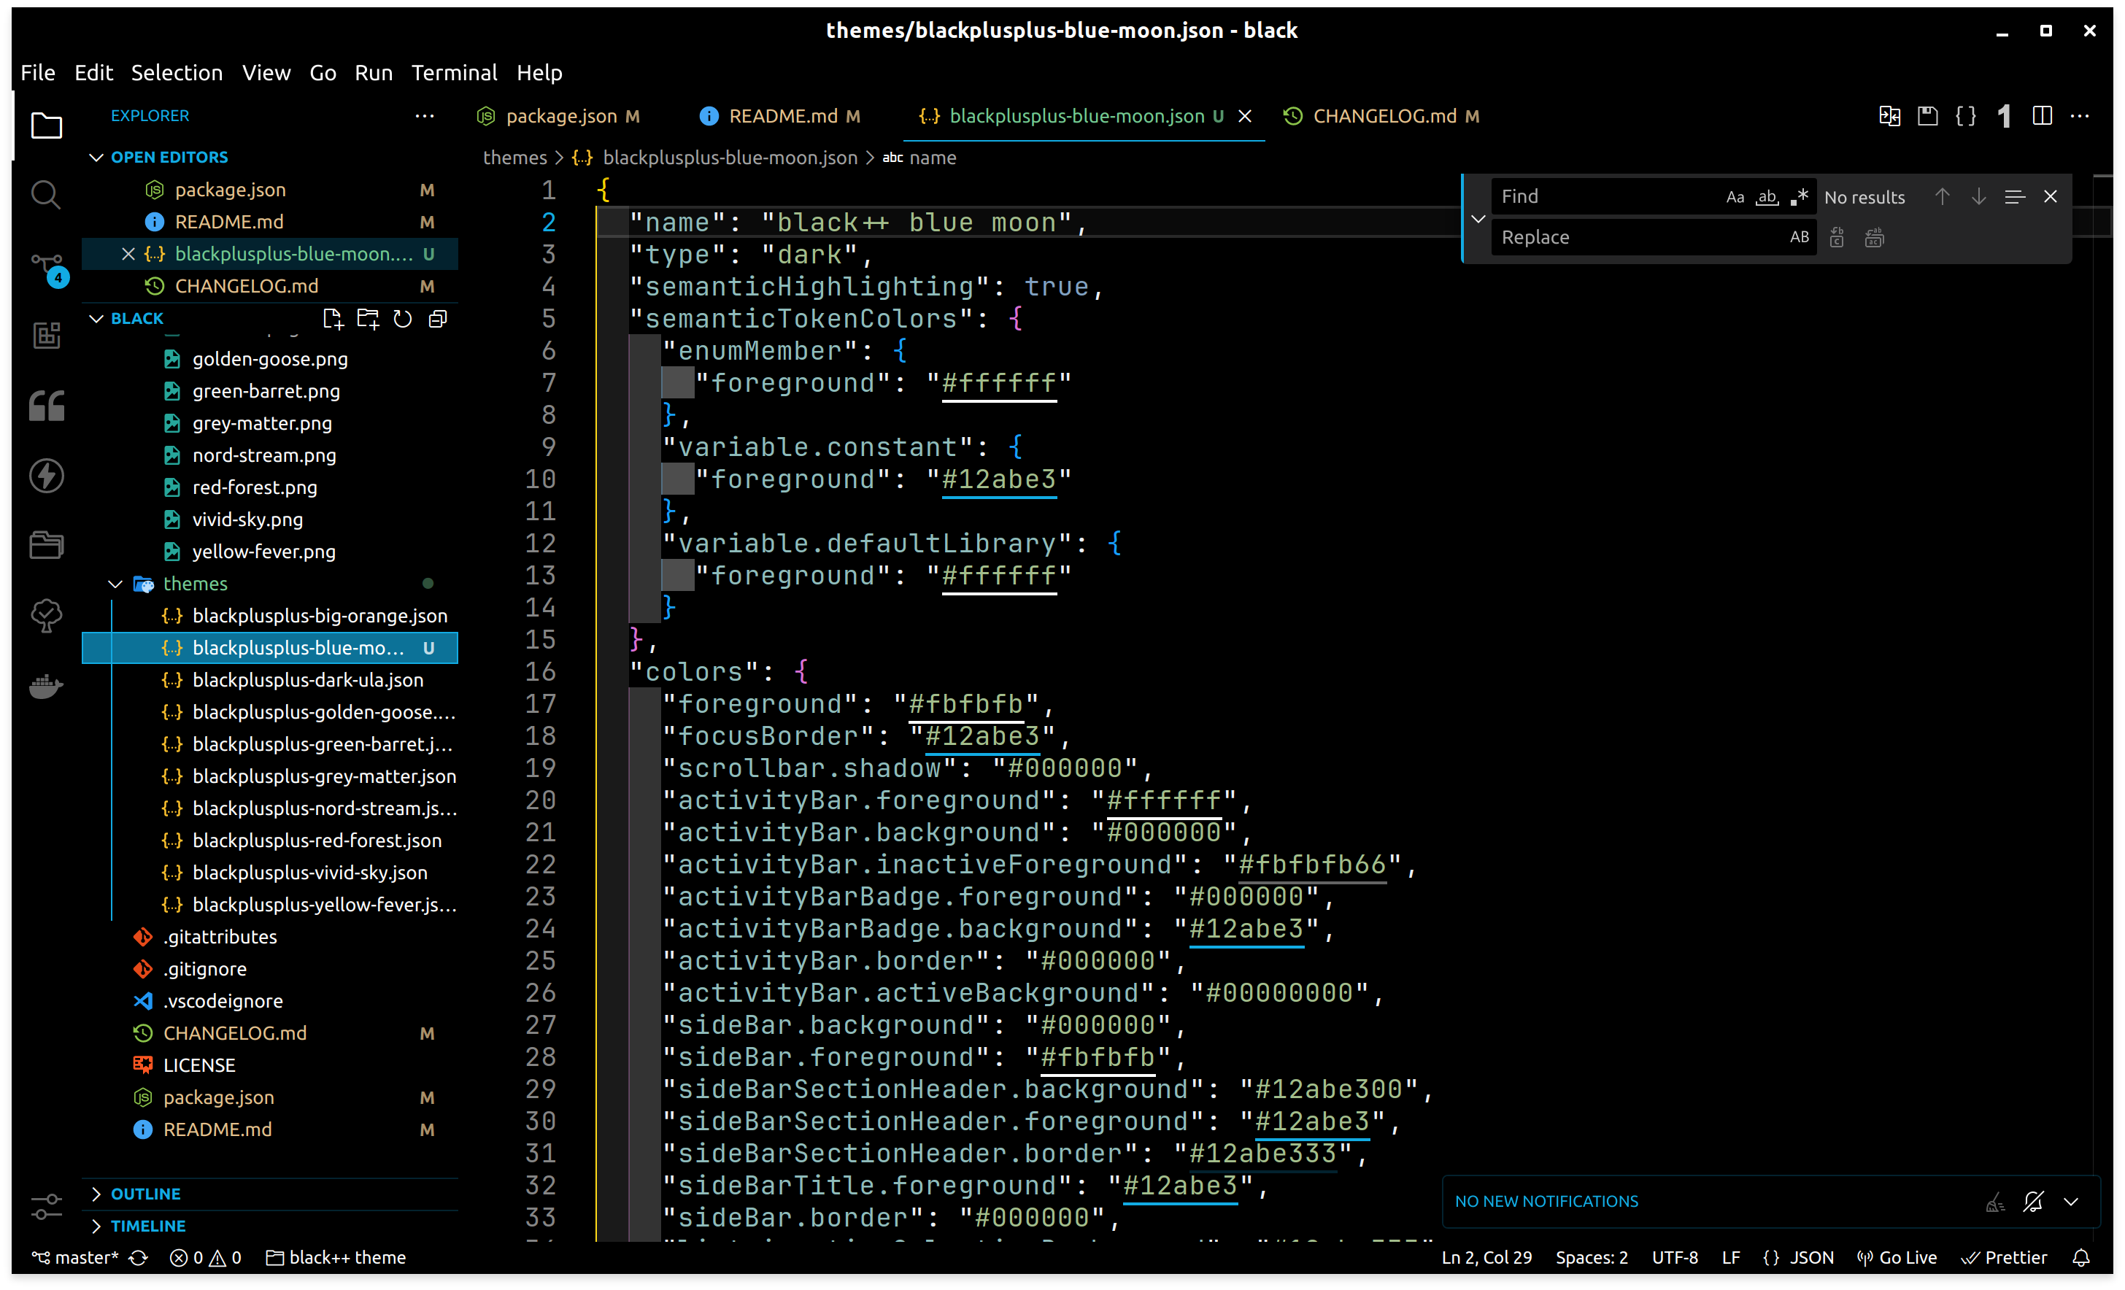Go to next match in Find widget

1978,196
